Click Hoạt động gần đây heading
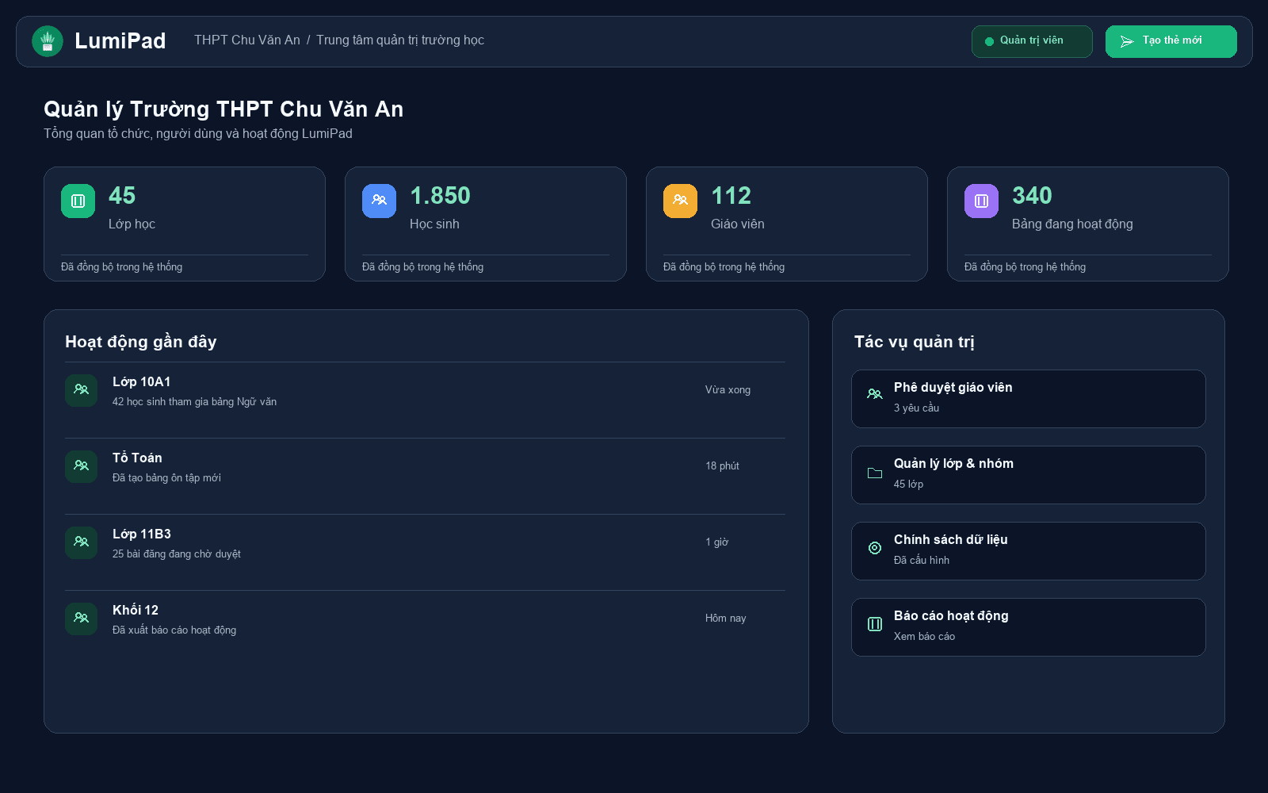 tap(141, 342)
